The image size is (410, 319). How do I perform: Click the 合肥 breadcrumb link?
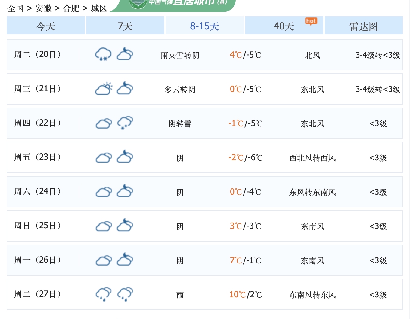pyautogui.click(x=71, y=9)
